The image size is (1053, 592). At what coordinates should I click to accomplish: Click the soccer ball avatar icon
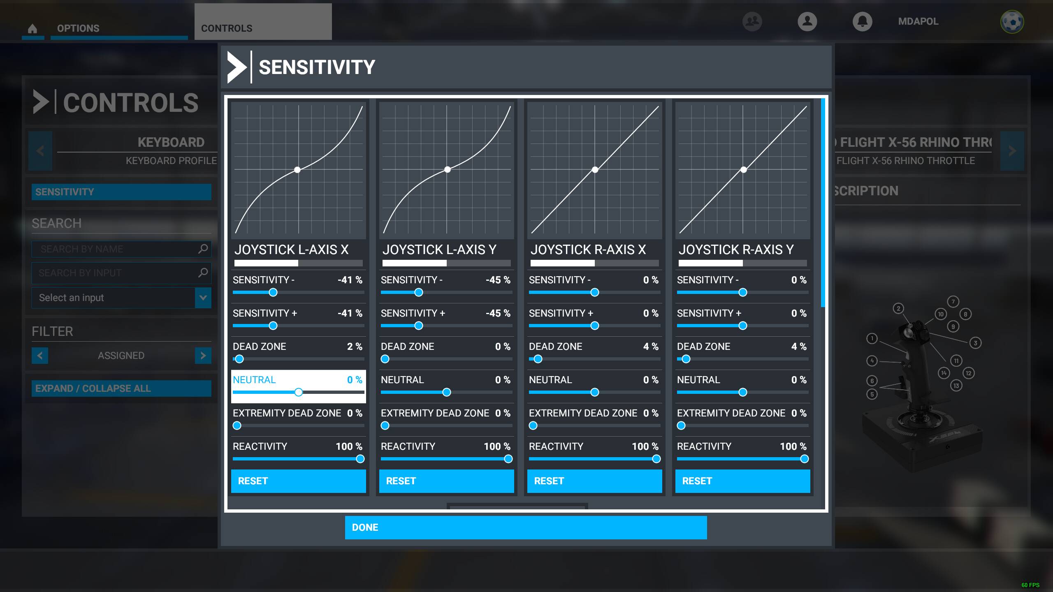pyautogui.click(x=1012, y=22)
